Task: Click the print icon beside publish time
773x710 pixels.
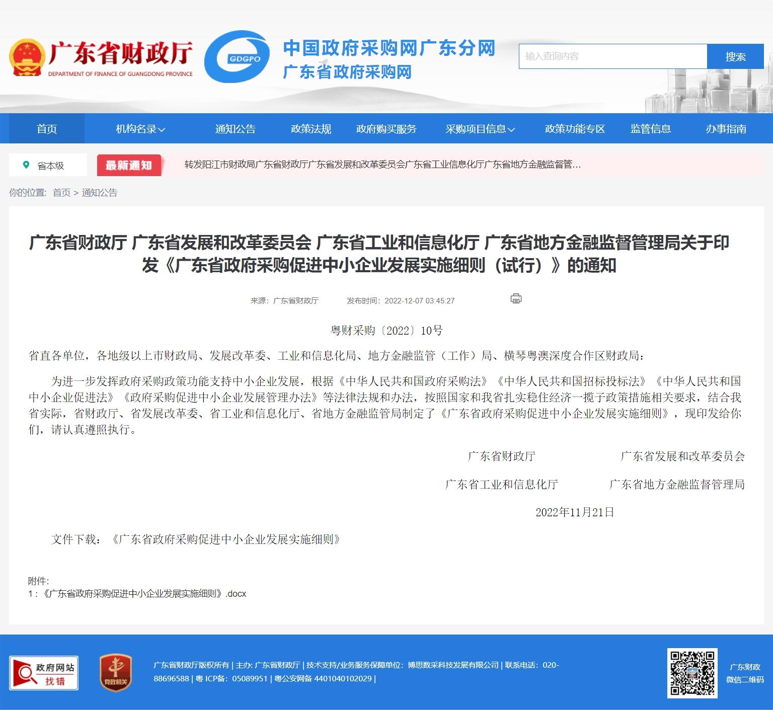Action: point(516,299)
